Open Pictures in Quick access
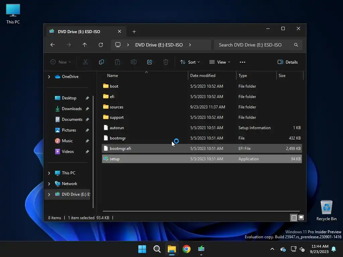This screenshot has width=343, height=257. point(69,130)
